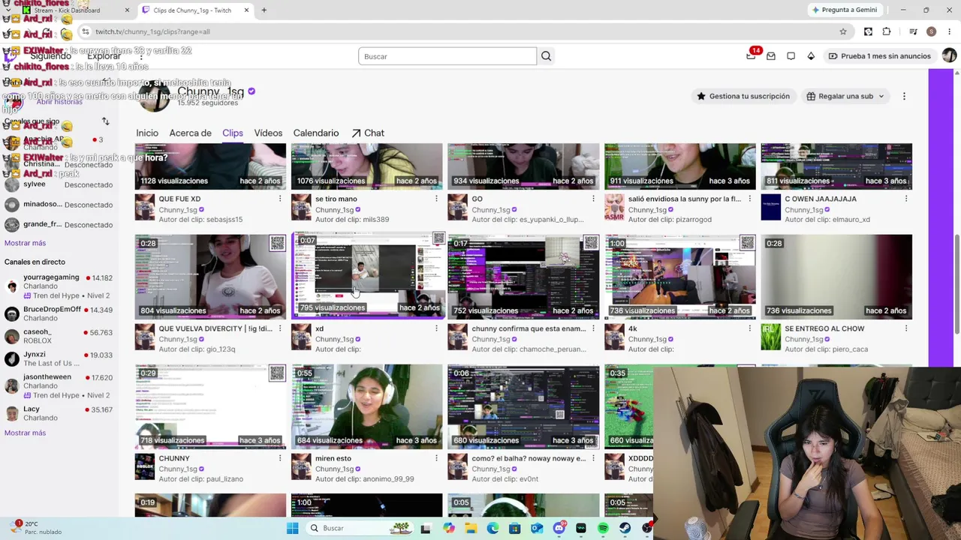This screenshot has height=540, width=961.
Task: Select the Clips channel tab
Action: 233,133
